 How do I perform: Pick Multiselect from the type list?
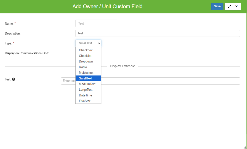pyautogui.click(x=88, y=73)
